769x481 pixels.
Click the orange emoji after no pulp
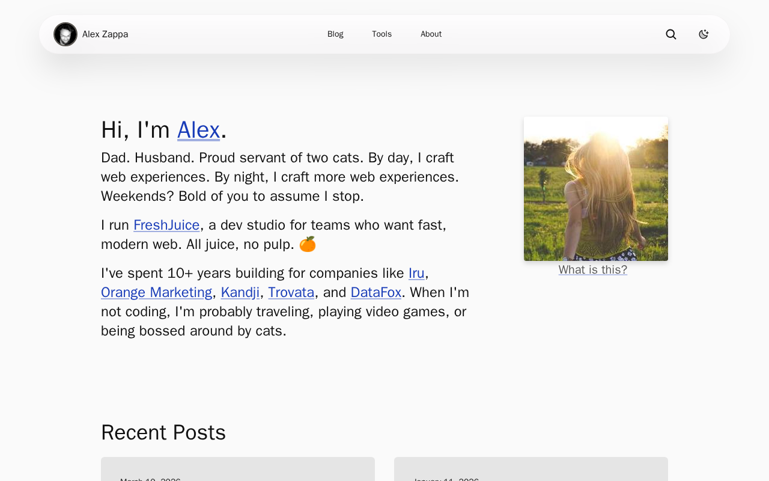(308, 244)
